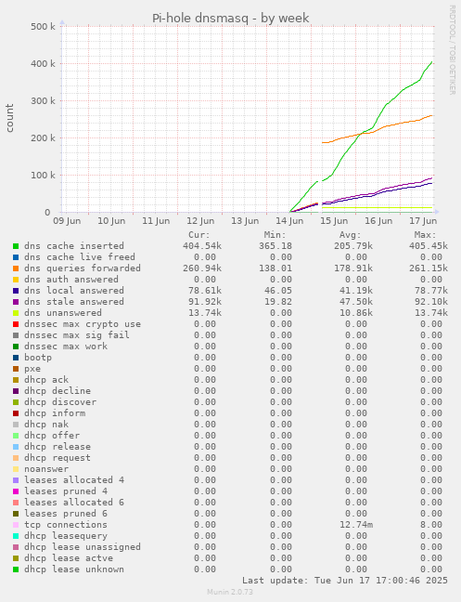This screenshot has width=461, height=602.
Task: Click the 261.15k max queries forwarded value
Action: tap(428, 268)
